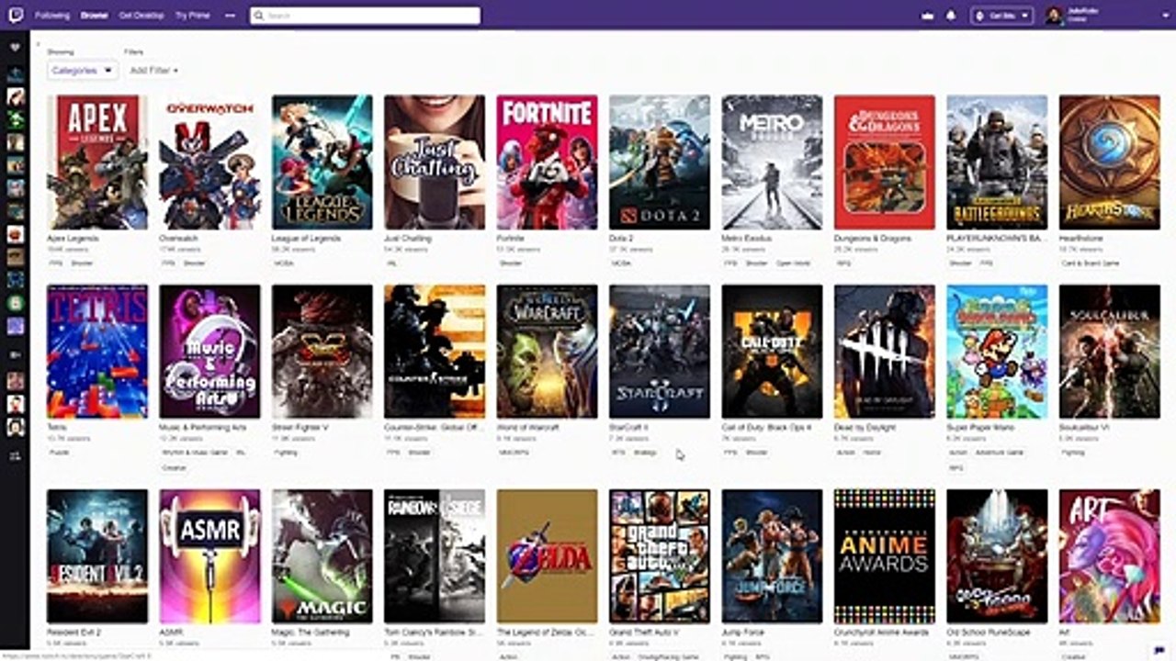The image size is (1176, 661).
Task: Open the three-dot more menu in top bar
Action: [230, 16]
